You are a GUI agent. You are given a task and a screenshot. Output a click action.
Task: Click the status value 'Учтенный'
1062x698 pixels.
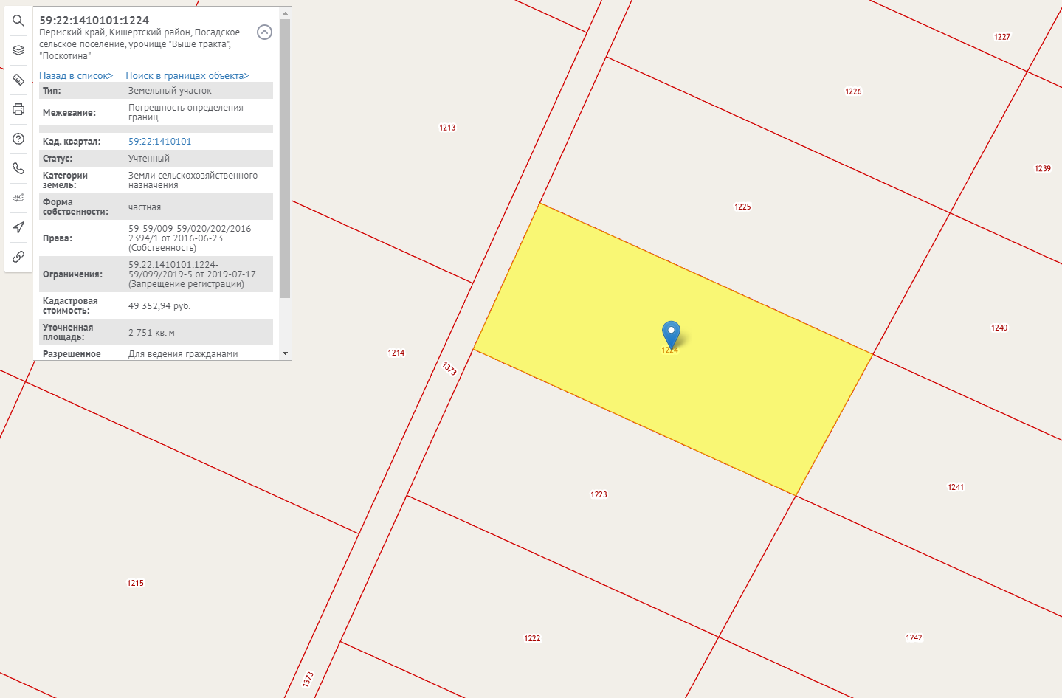(149, 159)
